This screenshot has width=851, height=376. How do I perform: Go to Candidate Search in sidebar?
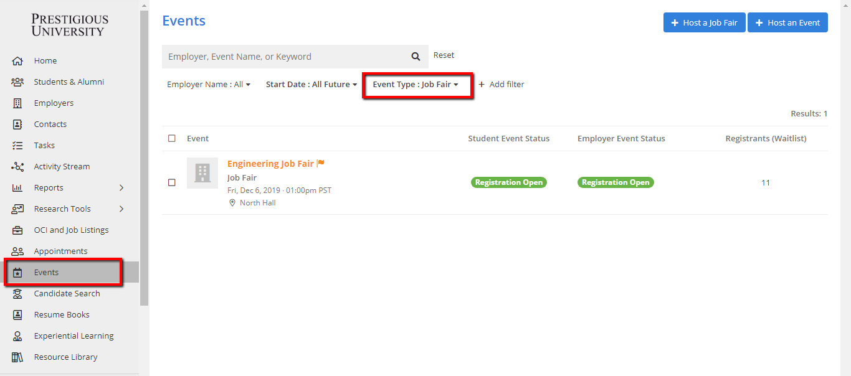67,294
